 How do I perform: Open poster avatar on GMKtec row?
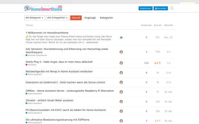click(121, 92)
